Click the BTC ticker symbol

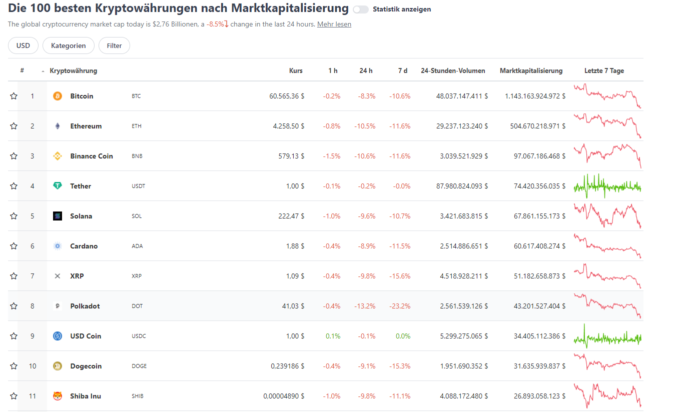click(x=136, y=96)
